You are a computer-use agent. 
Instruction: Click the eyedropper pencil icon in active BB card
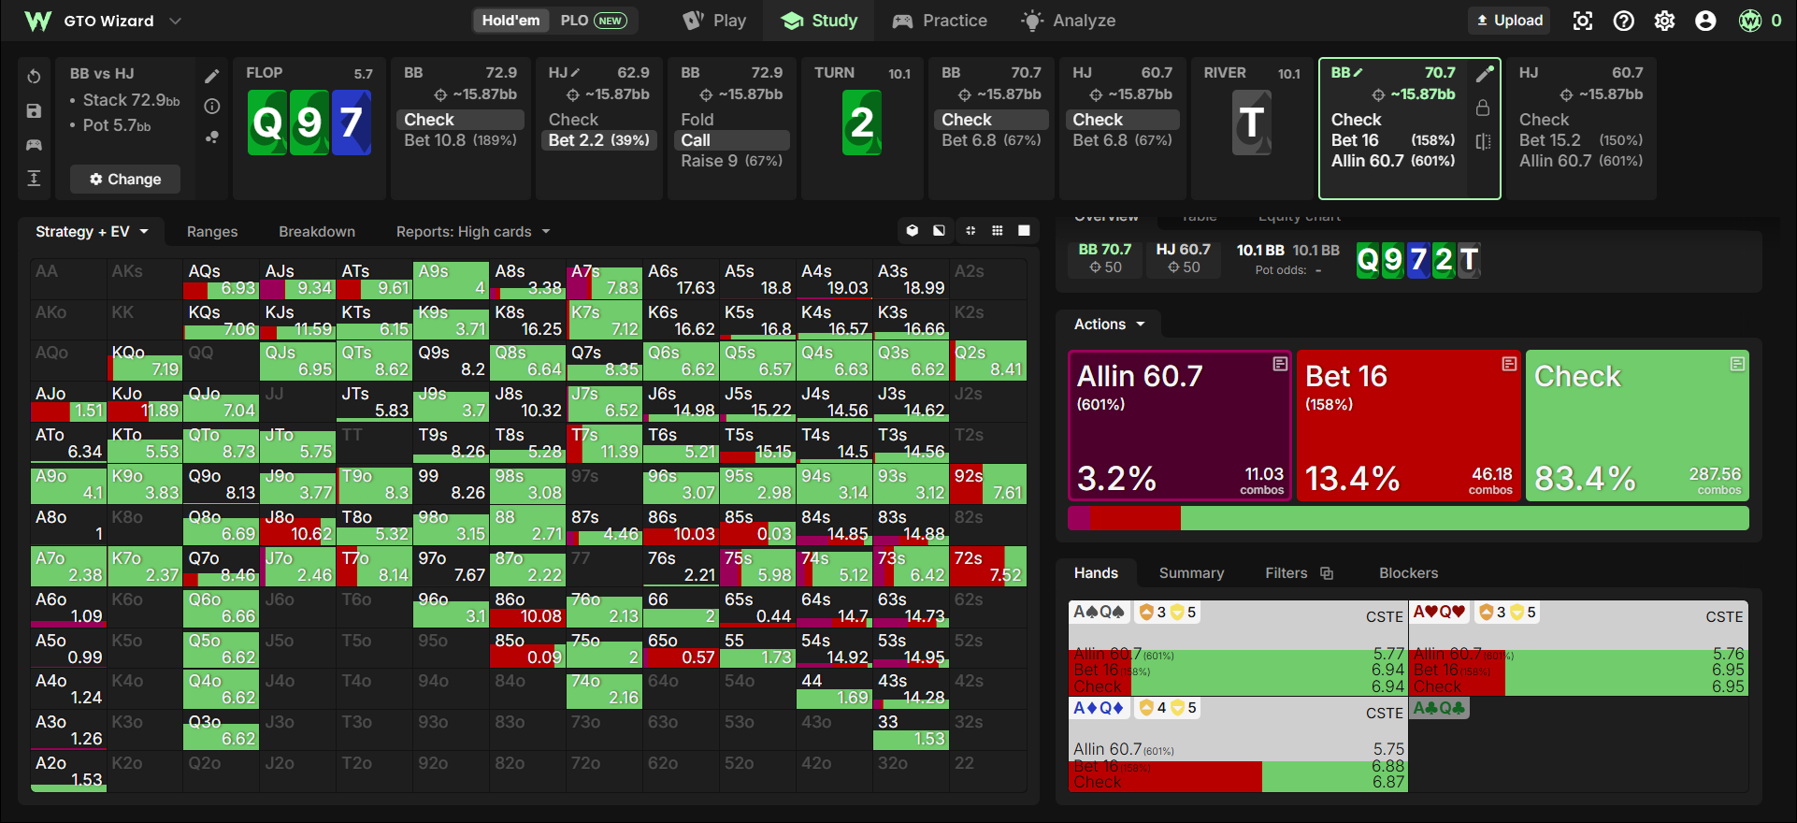(x=1484, y=74)
